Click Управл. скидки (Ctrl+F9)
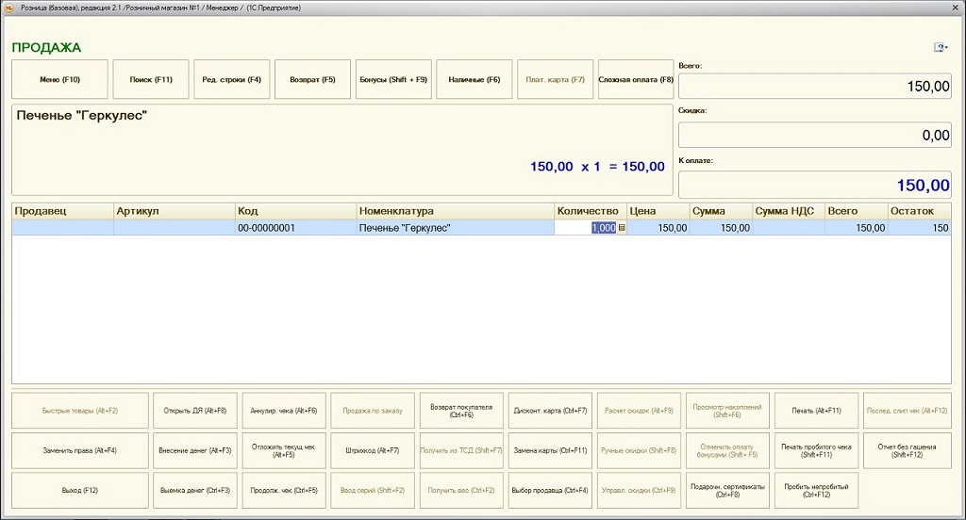Screen dimensions: 966x520 point(639,491)
